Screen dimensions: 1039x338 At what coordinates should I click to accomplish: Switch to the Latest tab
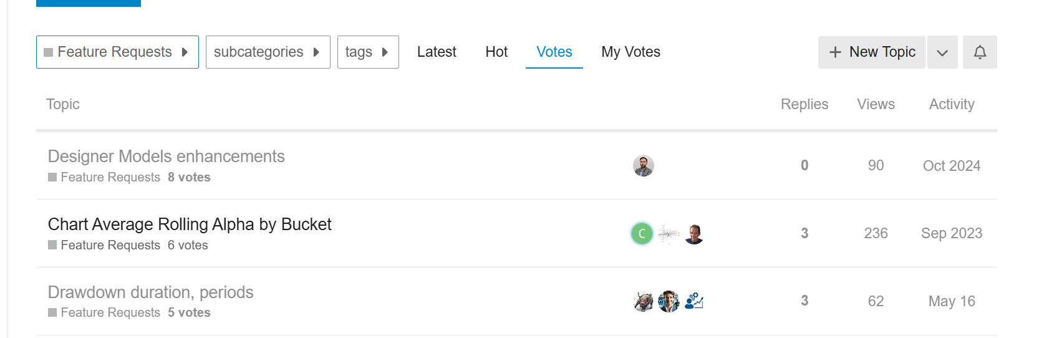point(437,52)
